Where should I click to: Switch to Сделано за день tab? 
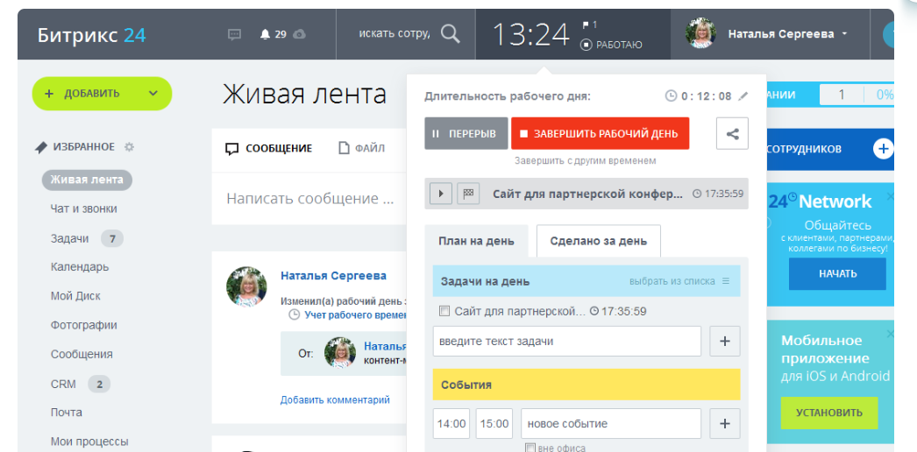pyautogui.click(x=599, y=241)
